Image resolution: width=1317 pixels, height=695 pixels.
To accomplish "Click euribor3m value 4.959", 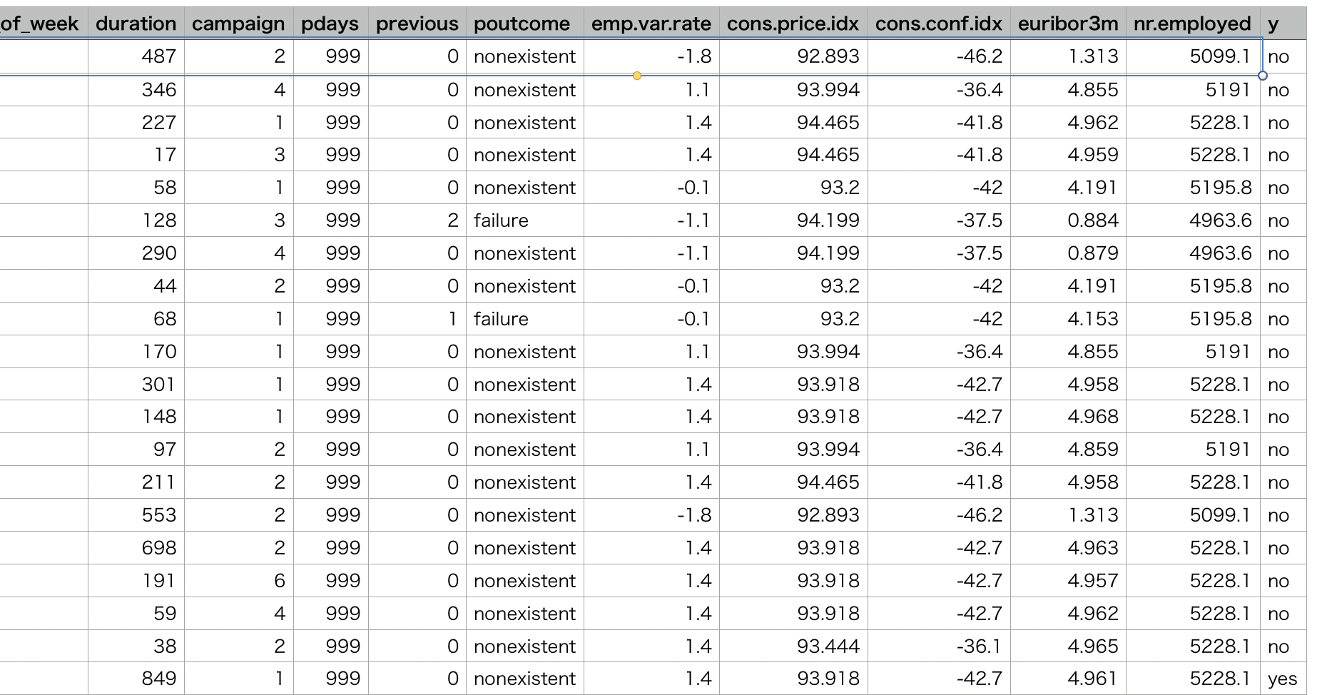I will coord(1068,155).
